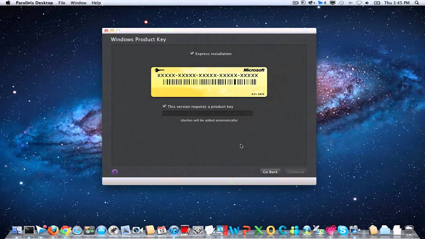Open the File menu

(62, 3)
